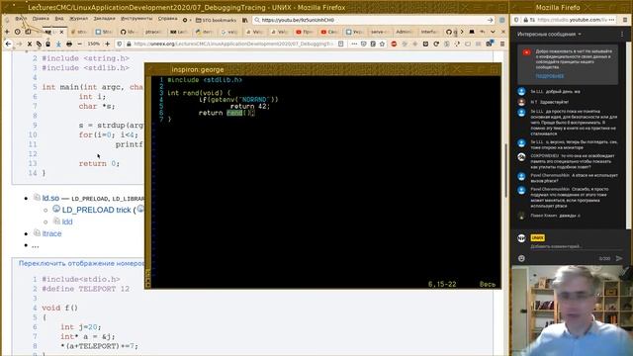Image resolution: width=633 pixels, height=356 pixels.
Task: Close the active browser tab
Action: coord(61,32)
